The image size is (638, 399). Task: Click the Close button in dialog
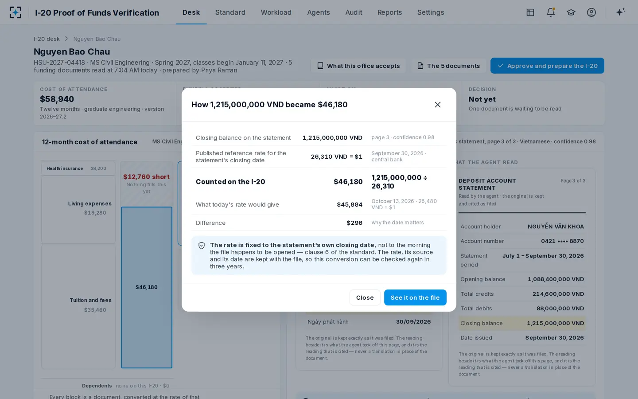point(365,297)
